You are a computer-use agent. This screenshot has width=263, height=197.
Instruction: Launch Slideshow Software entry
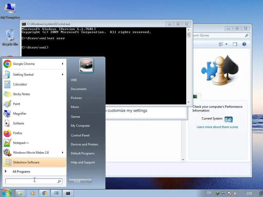point(34,162)
